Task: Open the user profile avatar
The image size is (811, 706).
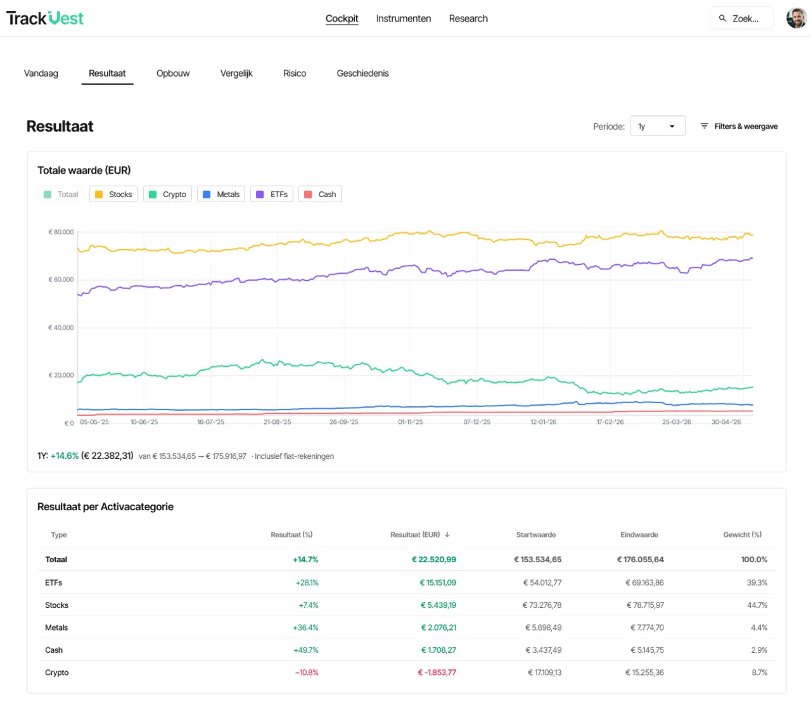Action: tap(796, 18)
